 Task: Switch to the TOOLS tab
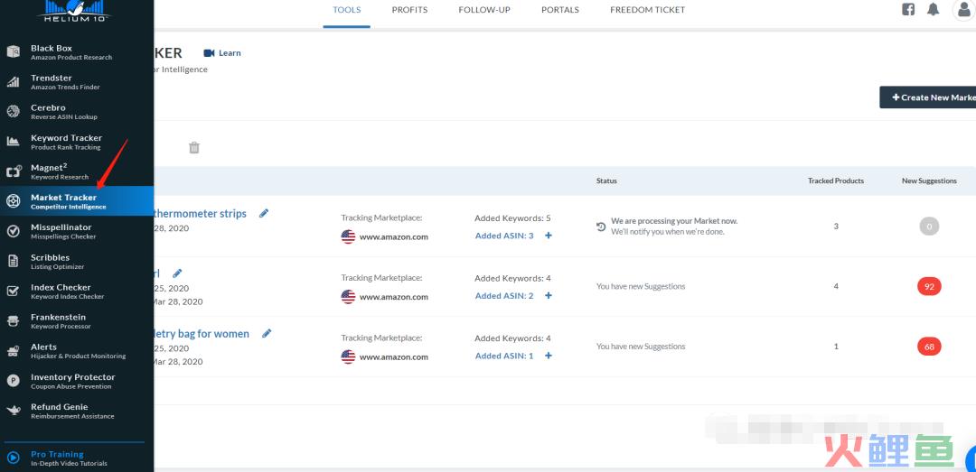tap(347, 10)
